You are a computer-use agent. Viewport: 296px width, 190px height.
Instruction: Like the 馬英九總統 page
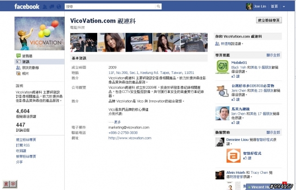tap(235, 123)
